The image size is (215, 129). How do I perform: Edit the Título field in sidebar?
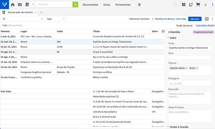tap(190, 48)
